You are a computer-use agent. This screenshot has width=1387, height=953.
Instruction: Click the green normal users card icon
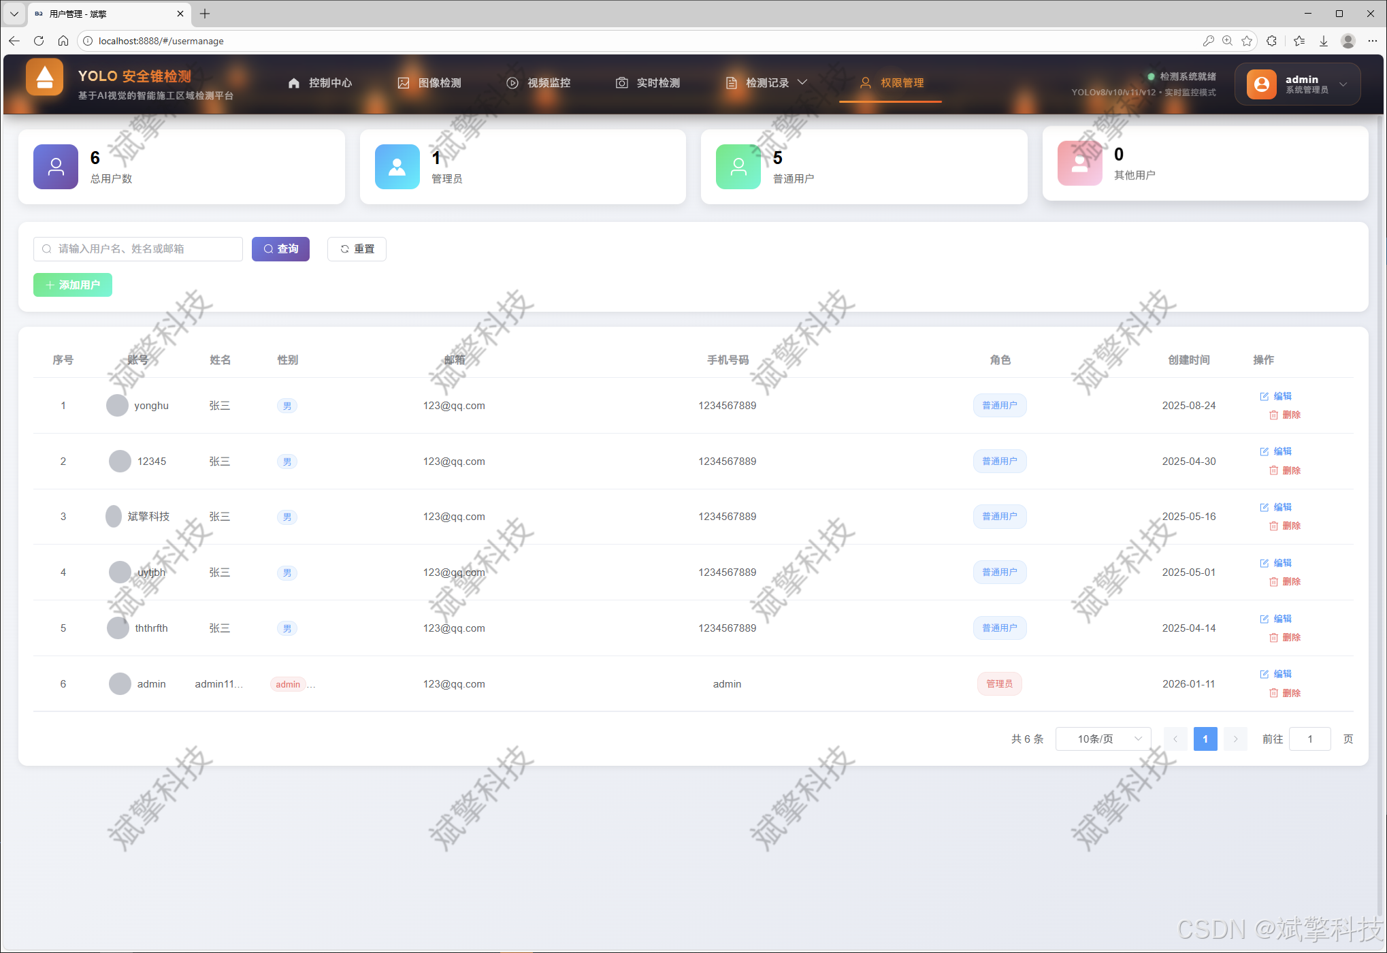[x=738, y=166]
